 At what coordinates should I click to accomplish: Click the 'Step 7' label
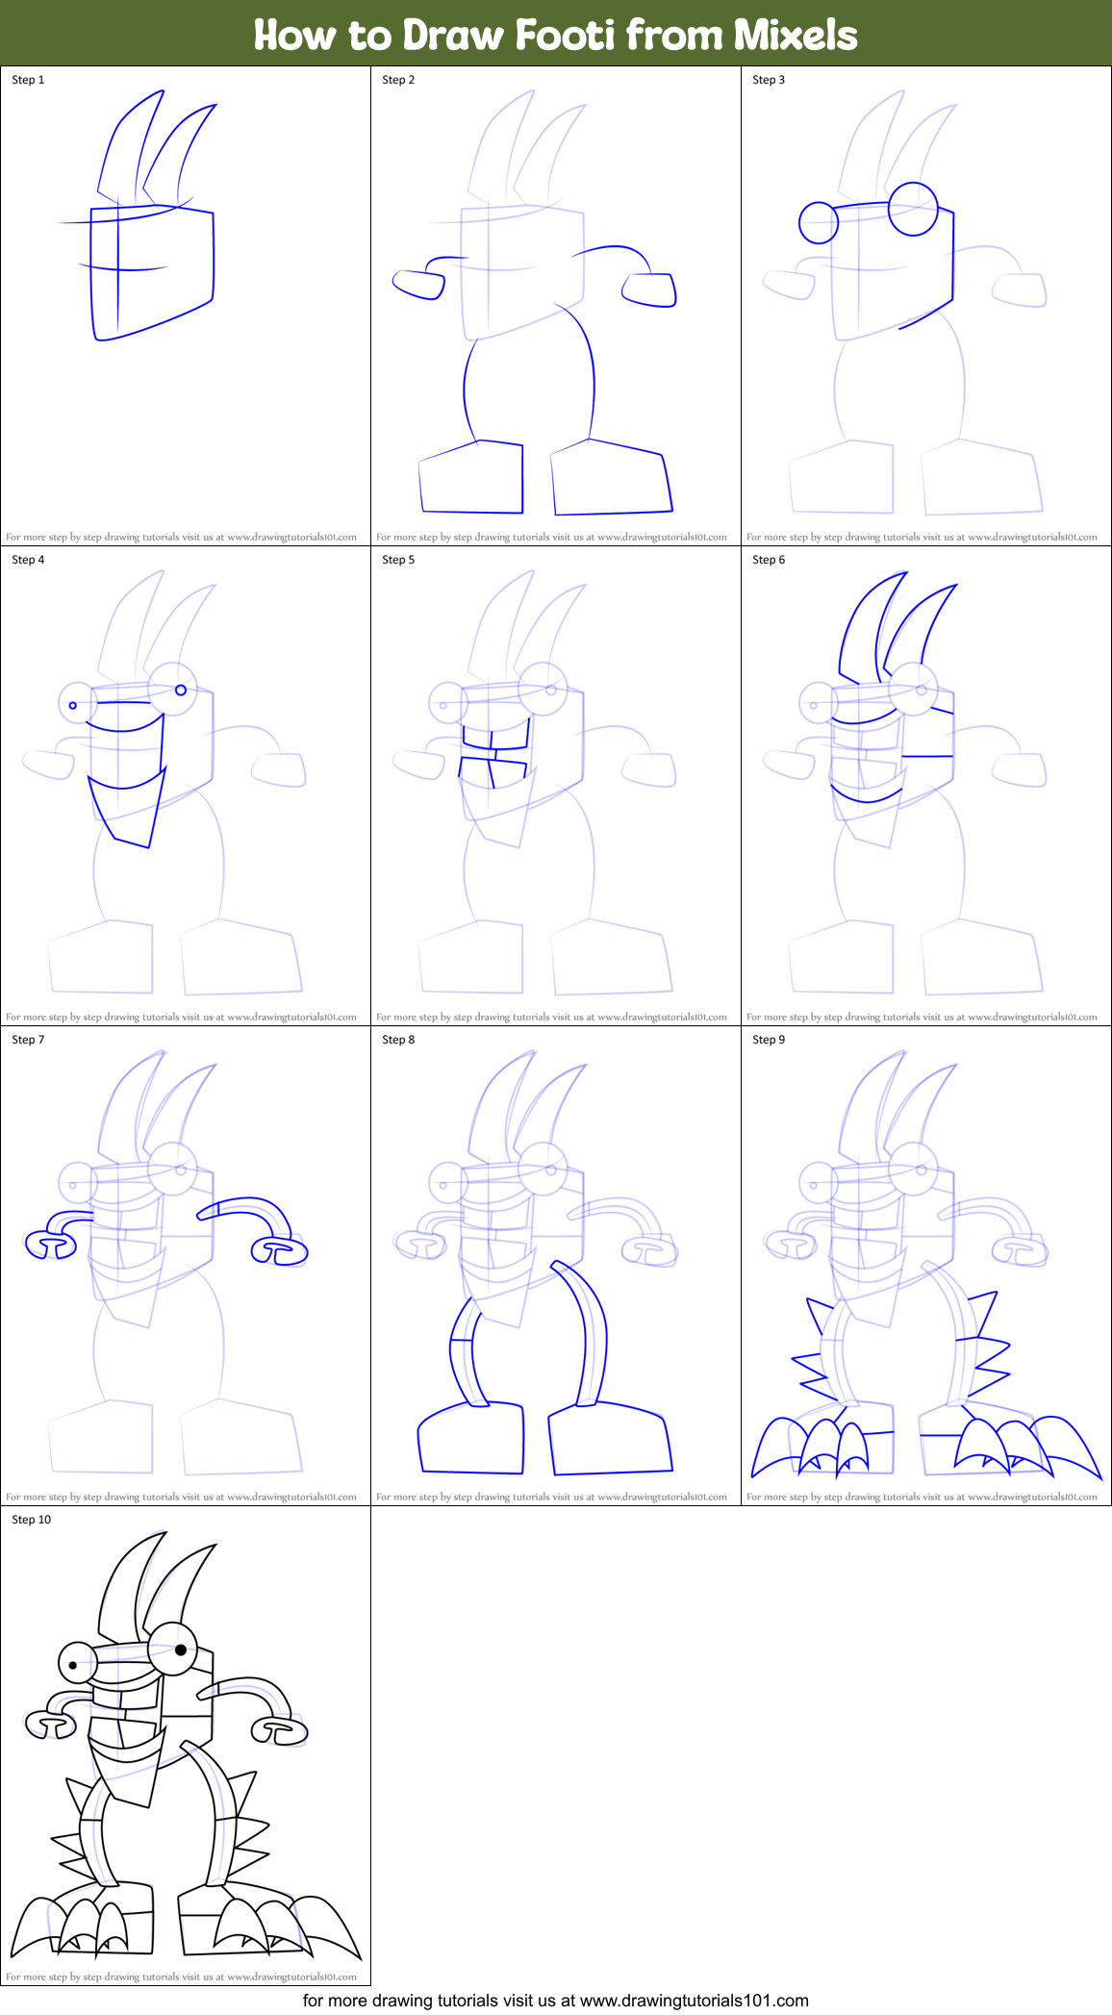click(x=28, y=1040)
